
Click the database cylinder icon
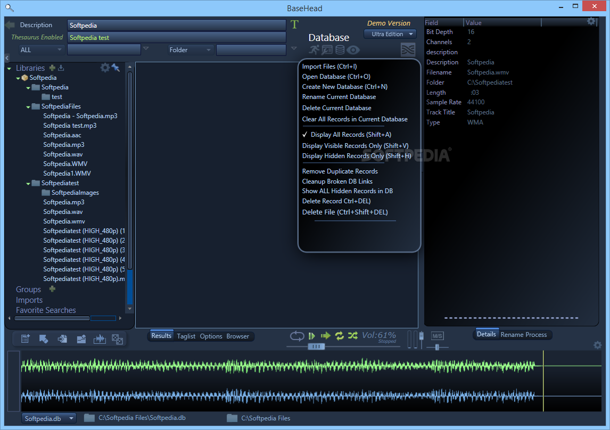click(x=340, y=50)
